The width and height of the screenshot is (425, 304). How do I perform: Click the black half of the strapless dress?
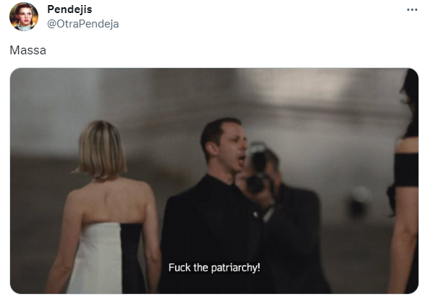(x=132, y=258)
